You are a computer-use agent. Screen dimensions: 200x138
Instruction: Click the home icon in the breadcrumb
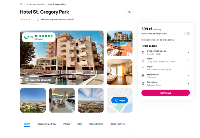click(x=21, y=4)
